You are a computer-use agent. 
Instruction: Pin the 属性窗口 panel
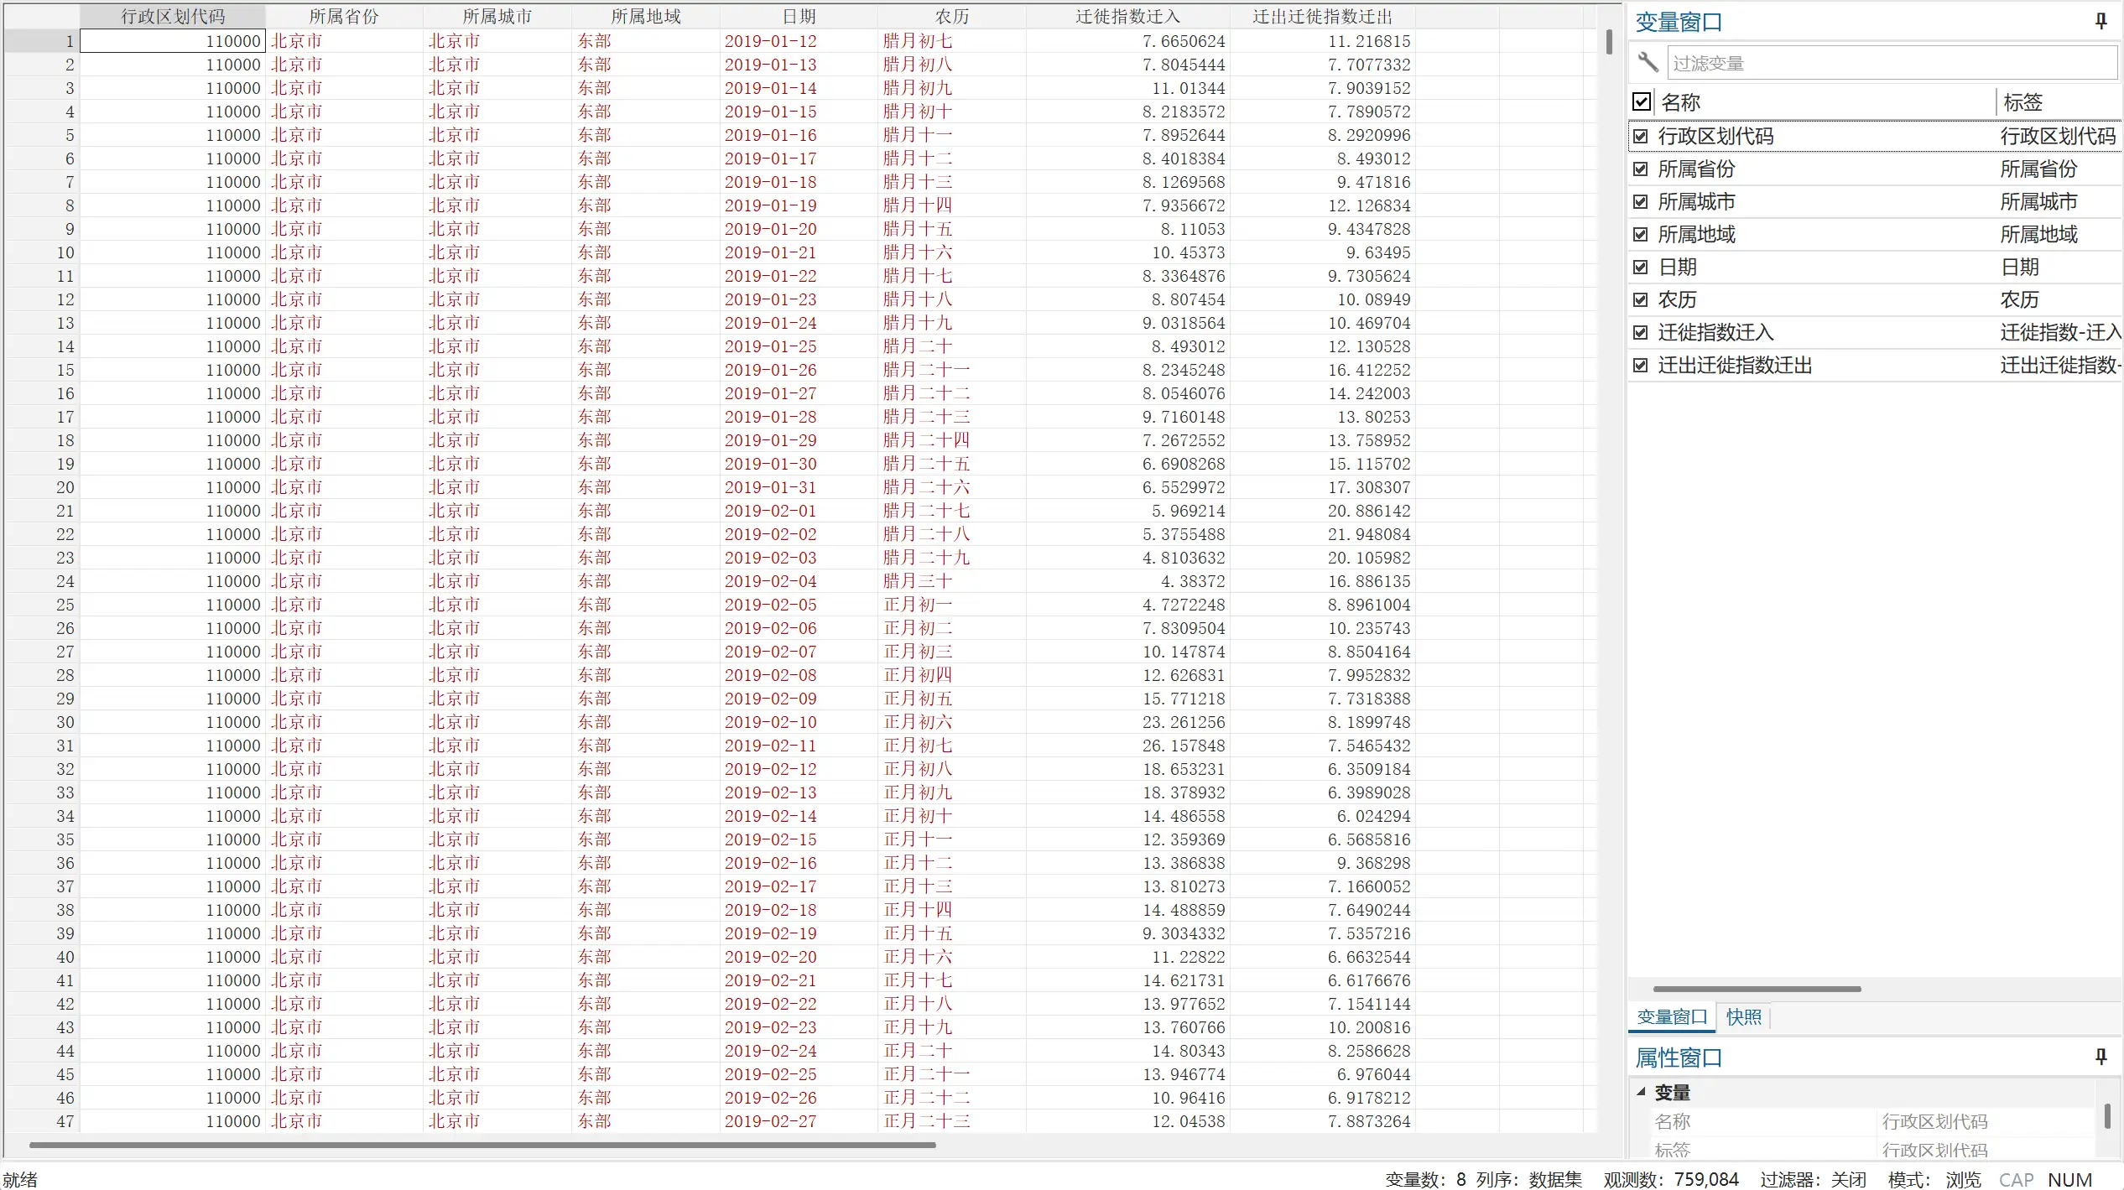(2101, 1057)
